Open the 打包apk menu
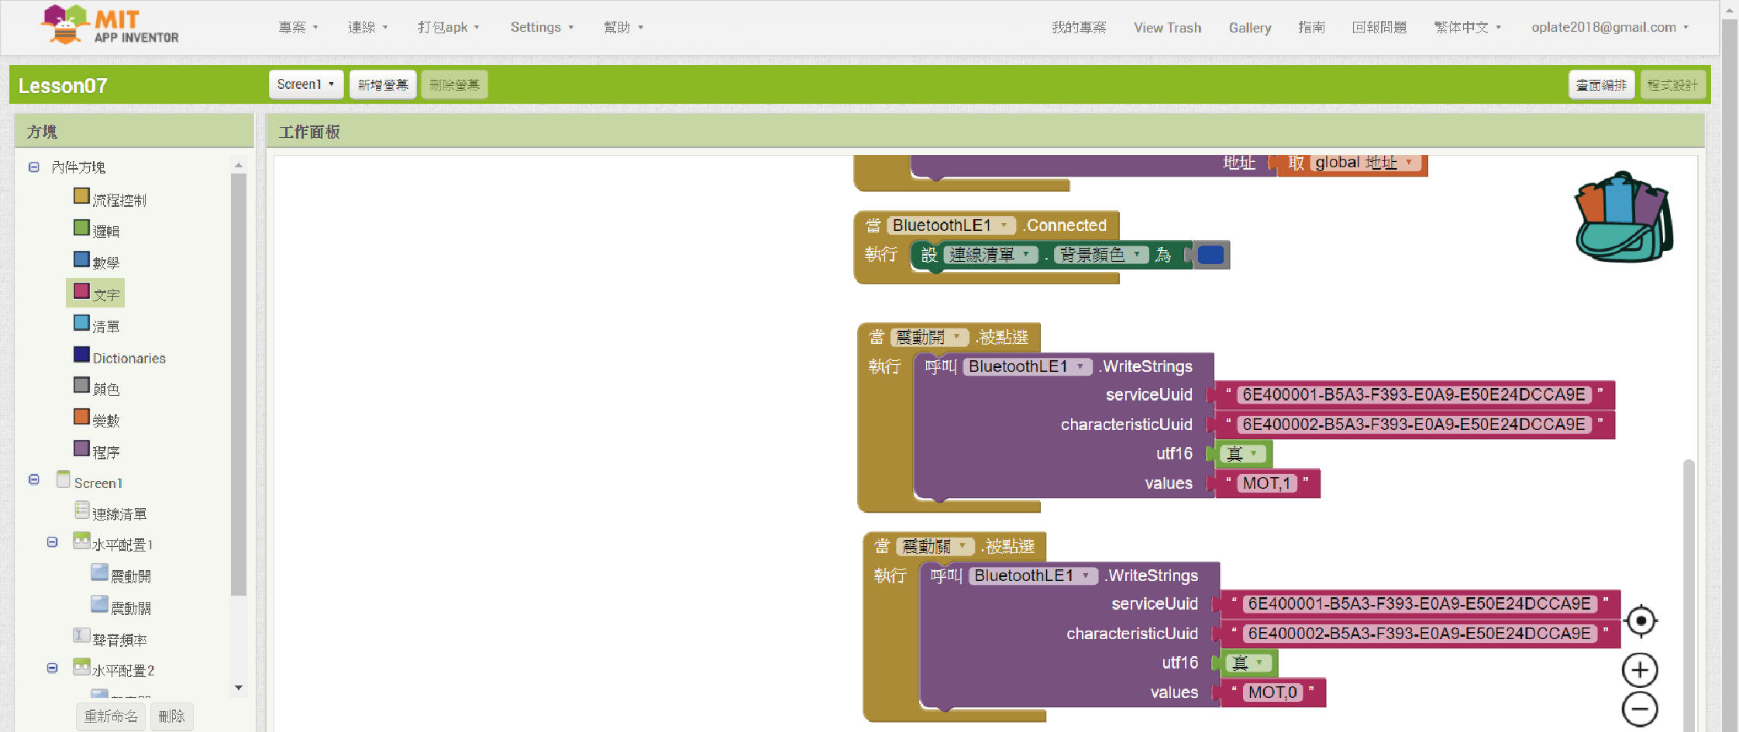This screenshot has width=1739, height=732. 448,27
